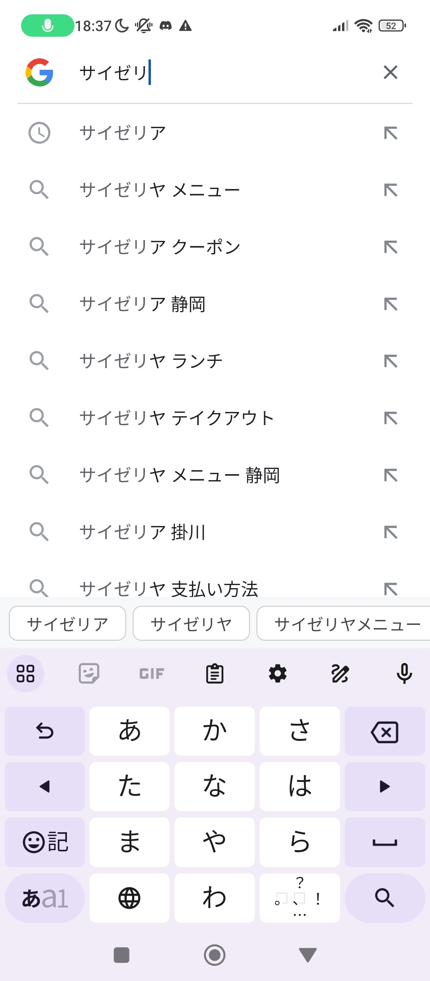Screen dimensions: 430x981
Task: Open GIF keyboard panel
Action: [x=152, y=674]
